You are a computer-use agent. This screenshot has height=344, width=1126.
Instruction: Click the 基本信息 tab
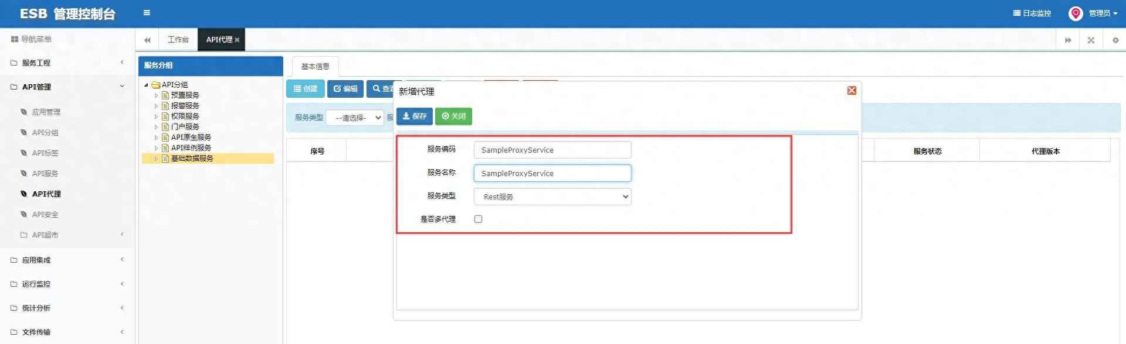[315, 66]
